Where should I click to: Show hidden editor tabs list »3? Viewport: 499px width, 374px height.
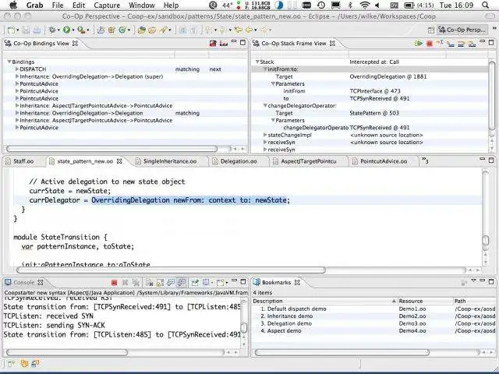click(x=425, y=161)
